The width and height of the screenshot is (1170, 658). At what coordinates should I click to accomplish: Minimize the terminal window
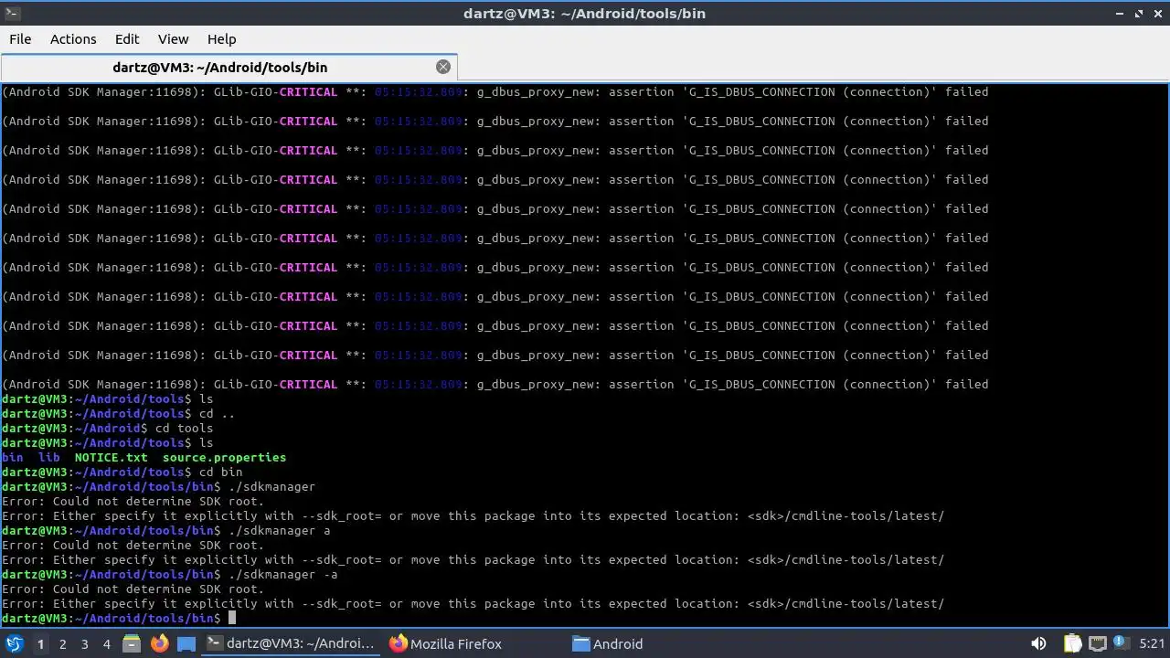pos(1120,13)
